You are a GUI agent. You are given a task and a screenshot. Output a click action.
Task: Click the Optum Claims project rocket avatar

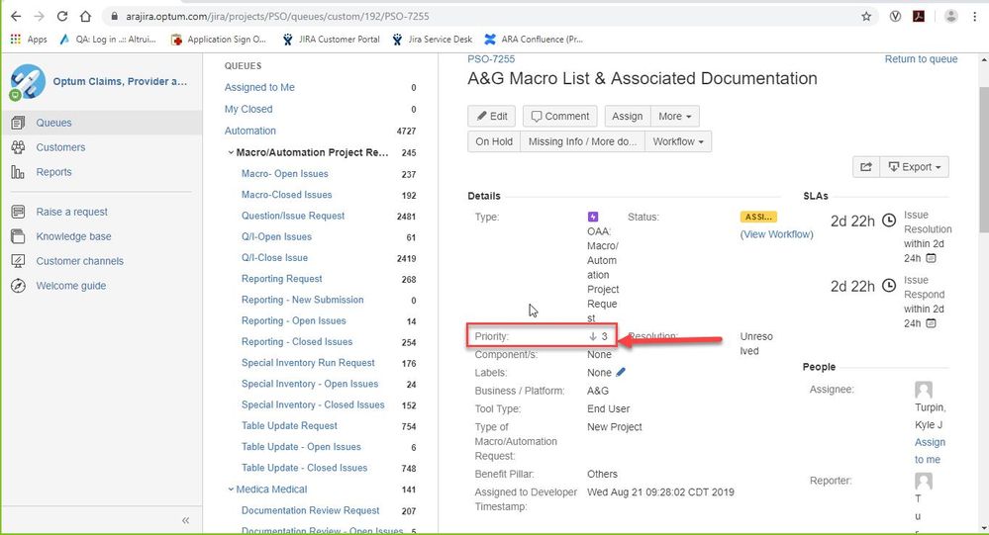pos(27,82)
